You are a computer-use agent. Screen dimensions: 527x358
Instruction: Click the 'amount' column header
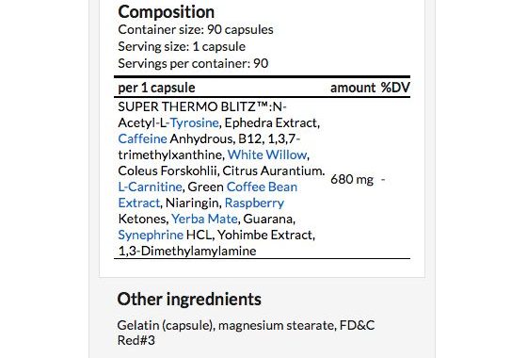point(353,88)
